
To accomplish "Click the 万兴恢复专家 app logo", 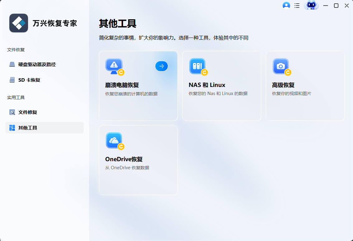I will pyautogui.click(x=19, y=23).
